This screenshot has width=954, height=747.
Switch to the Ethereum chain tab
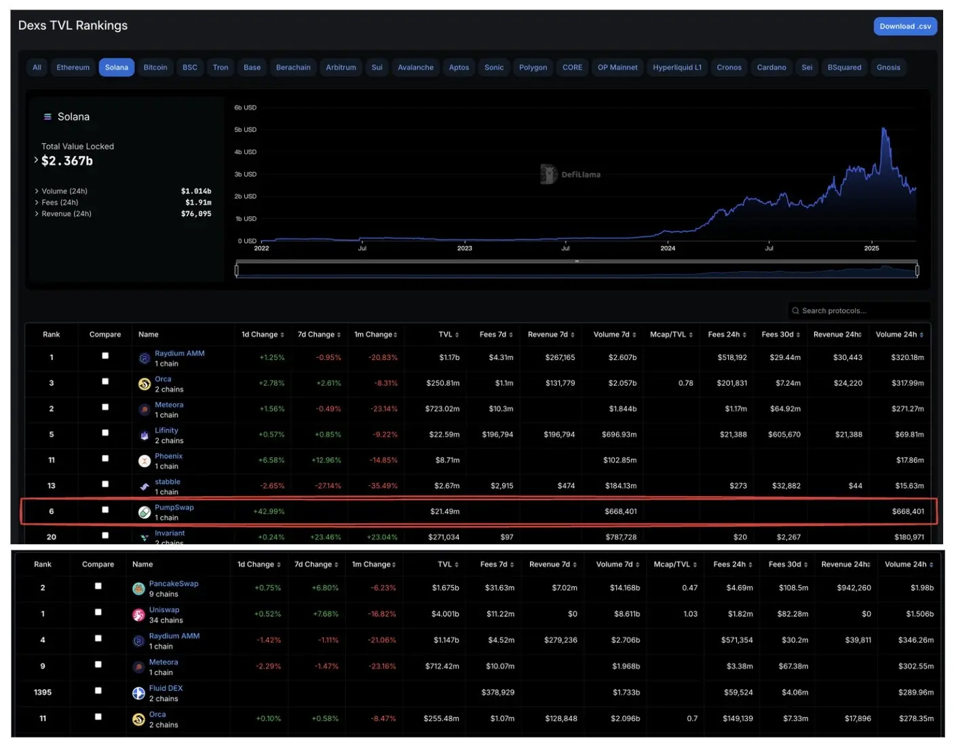(73, 67)
